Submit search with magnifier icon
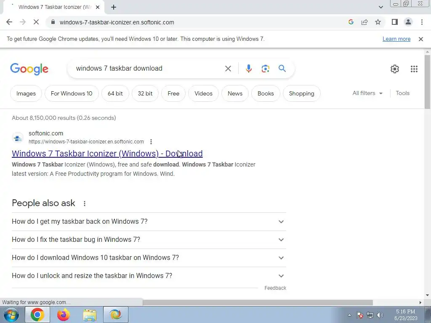 (282, 69)
